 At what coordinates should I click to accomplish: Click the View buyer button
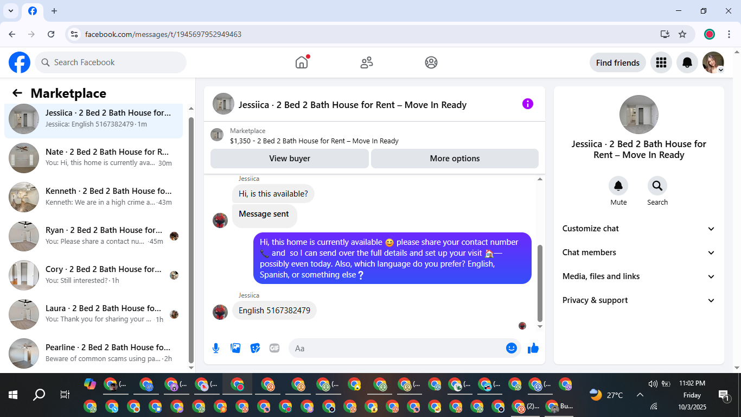(x=290, y=159)
